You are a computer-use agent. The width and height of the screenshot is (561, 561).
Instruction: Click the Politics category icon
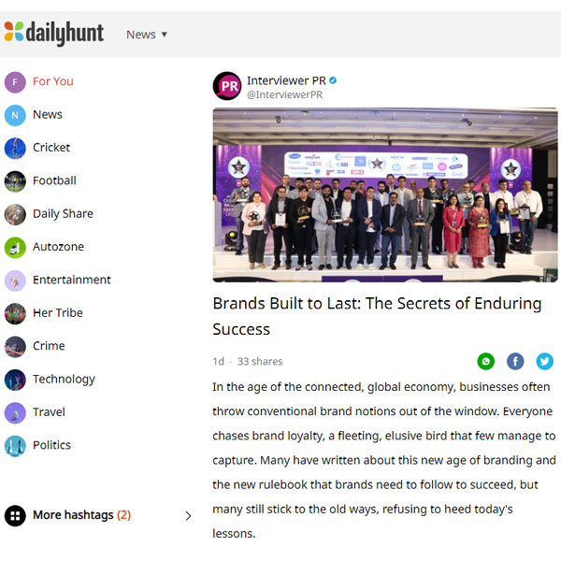[15, 446]
